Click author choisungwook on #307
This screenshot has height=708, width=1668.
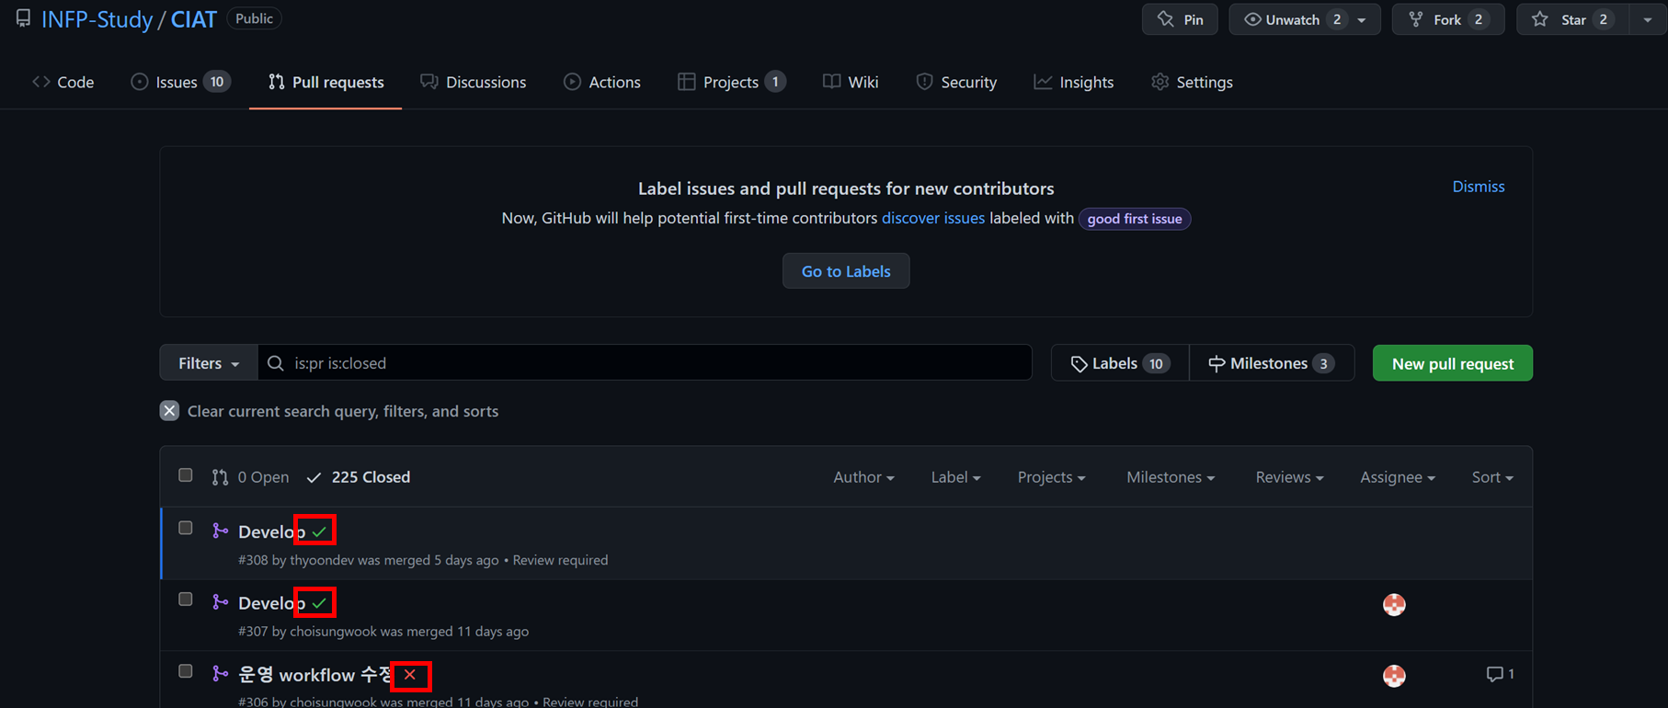point(333,632)
